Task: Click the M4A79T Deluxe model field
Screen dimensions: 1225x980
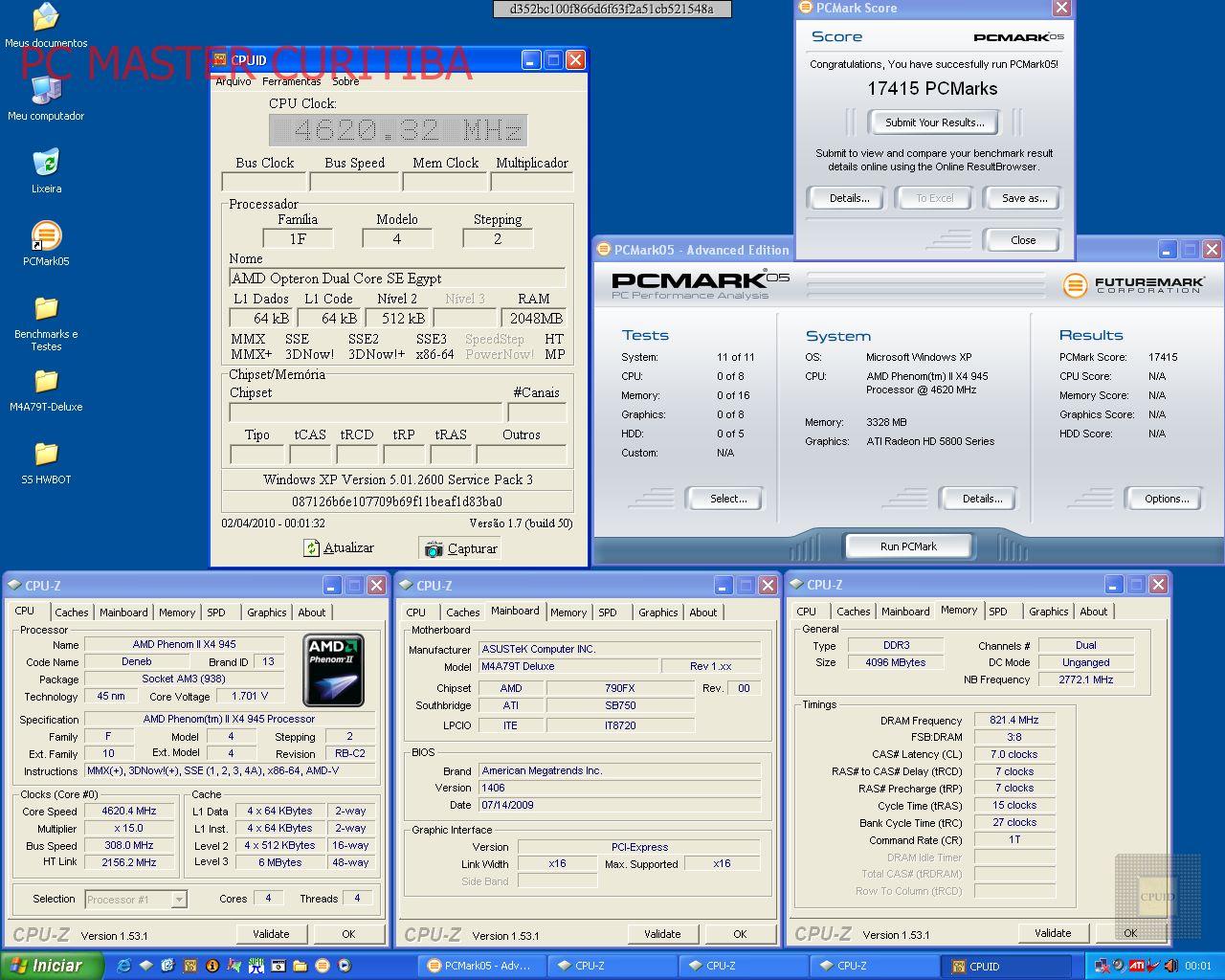Action: (568, 666)
